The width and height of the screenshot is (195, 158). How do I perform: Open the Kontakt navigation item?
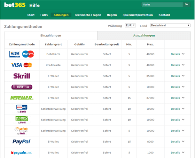[164, 15]
